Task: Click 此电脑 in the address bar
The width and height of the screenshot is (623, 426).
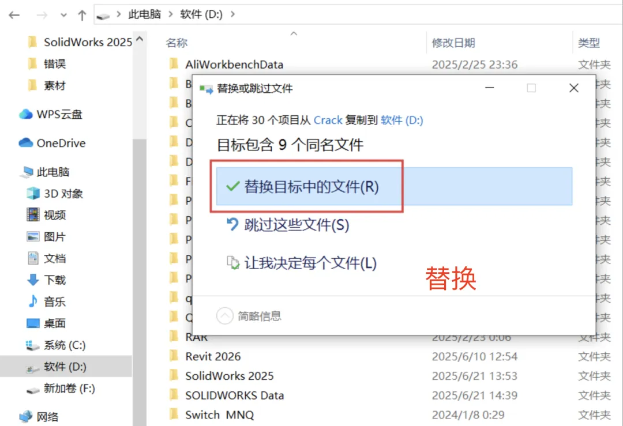Action: coord(145,14)
